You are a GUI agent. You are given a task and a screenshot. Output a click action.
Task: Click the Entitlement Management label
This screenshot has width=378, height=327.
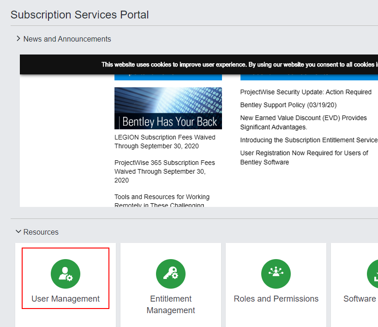coord(171,304)
